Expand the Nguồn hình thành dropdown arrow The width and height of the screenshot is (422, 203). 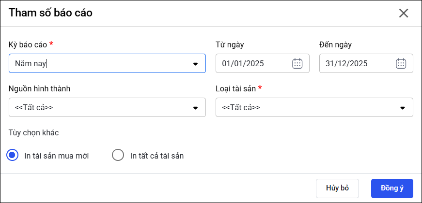point(196,108)
